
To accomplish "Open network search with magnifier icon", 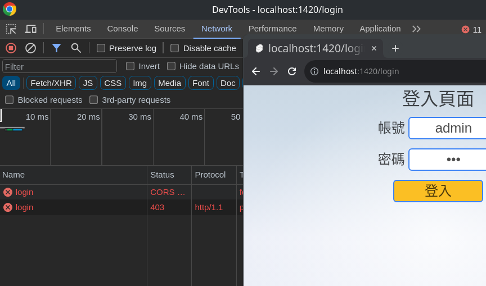I will tap(76, 48).
